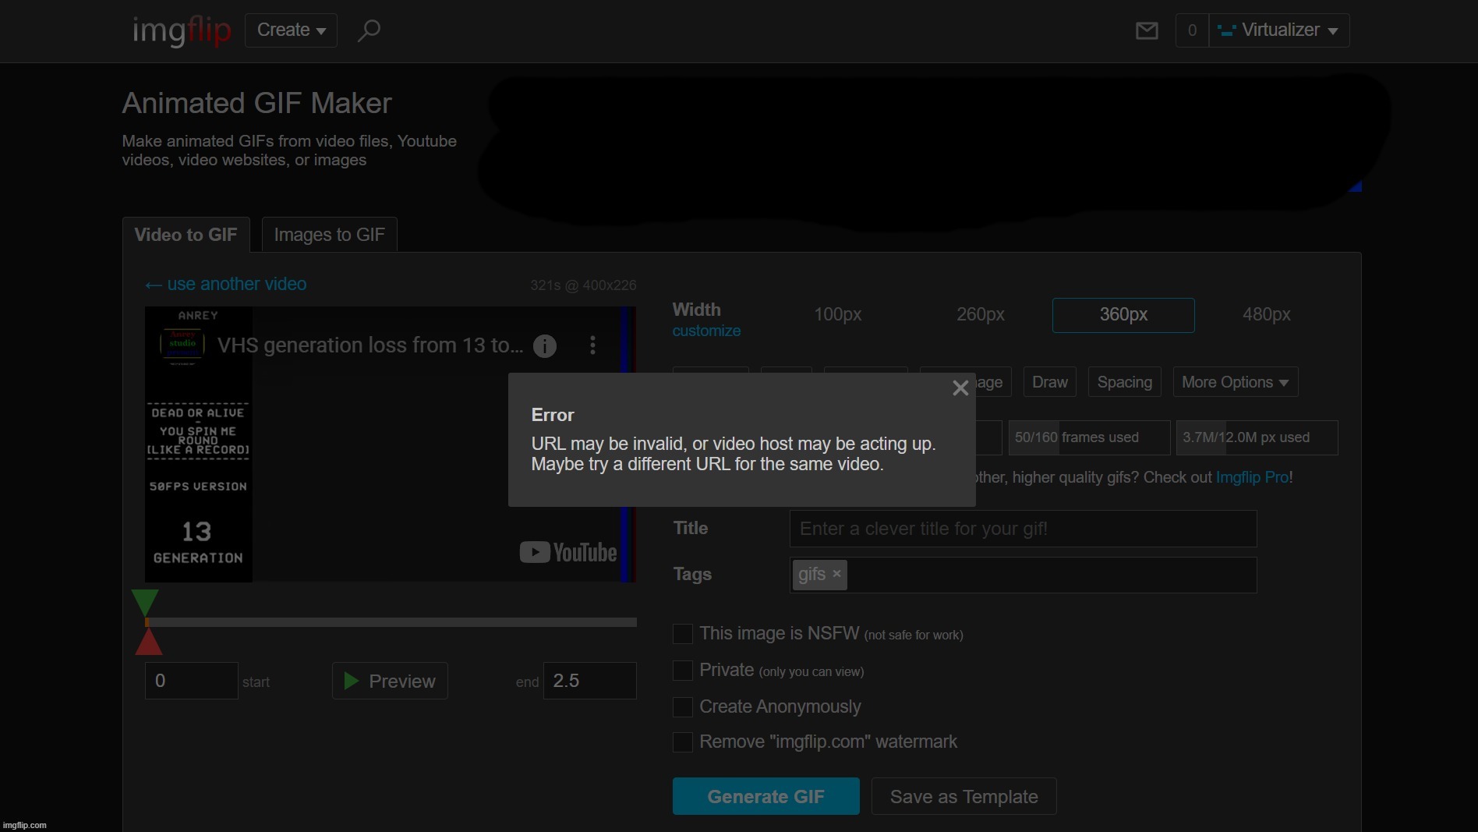Click the customize width link
The height and width of the screenshot is (832, 1478).
point(706,331)
